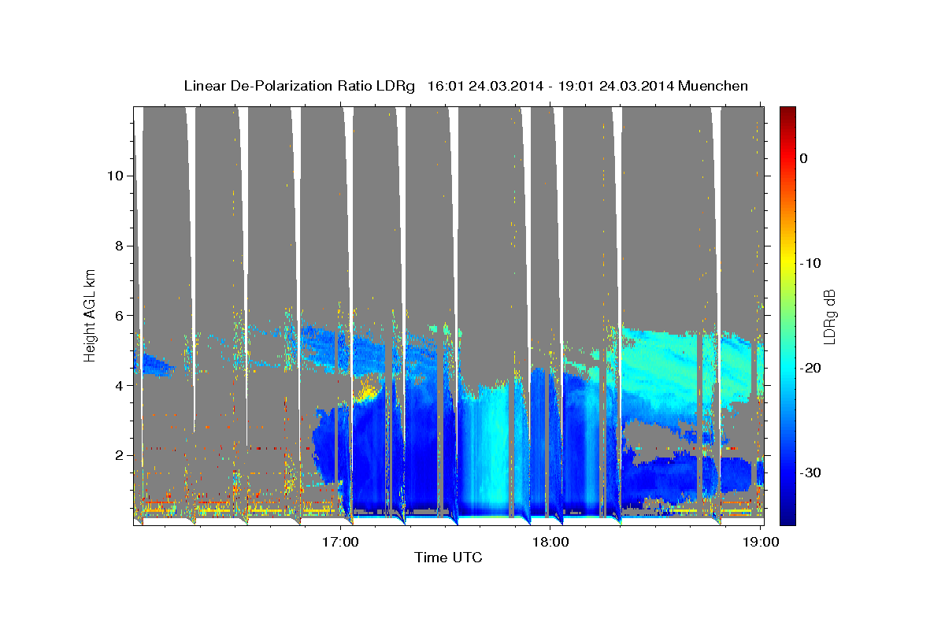Click the colorbar label 'LDRg dB'
The height and width of the screenshot is (630, 945).
pyautogui.click(x=828, y=316)
